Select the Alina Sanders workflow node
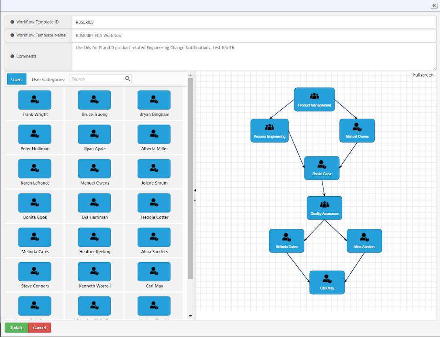This screenshot has width=440, height=337. pyautogui.click(x=364, y=241)
